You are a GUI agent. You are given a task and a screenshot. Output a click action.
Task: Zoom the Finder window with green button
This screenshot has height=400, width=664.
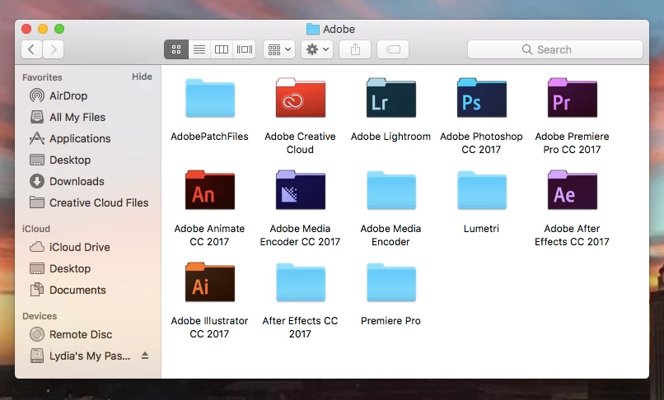59,29
